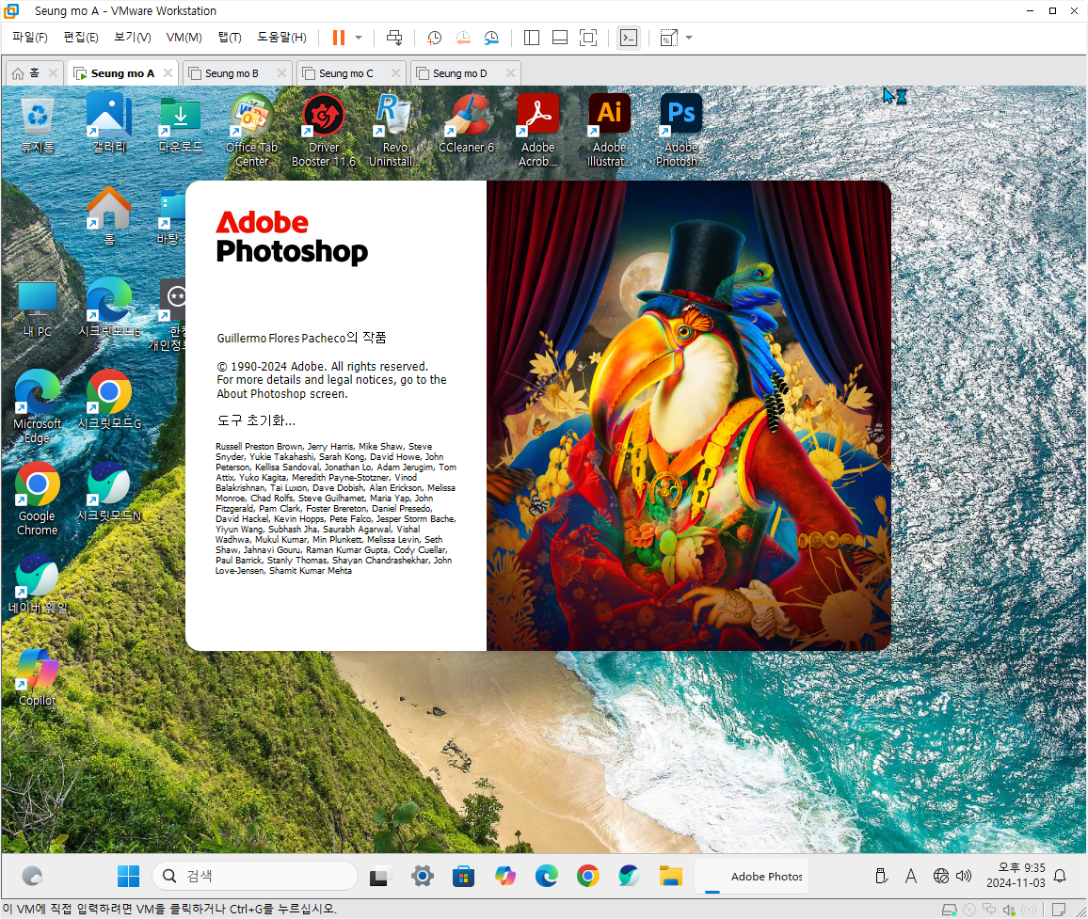Open the snapshot manager
This screenshot has height=919, width=1088.
pyautogui.click(x=491, y=38)
